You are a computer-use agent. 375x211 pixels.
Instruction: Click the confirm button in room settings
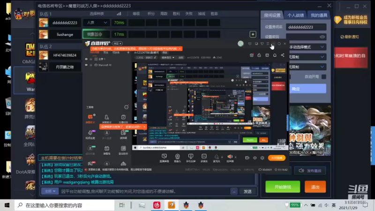pyautogui.click(x=308, y=89)
